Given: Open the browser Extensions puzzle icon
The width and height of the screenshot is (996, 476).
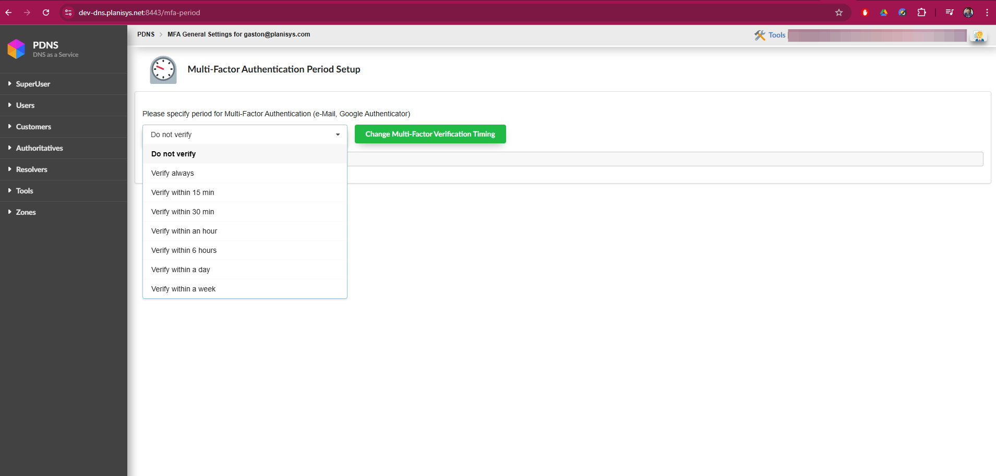Looking at the screenshot, I should pos(922,13).
